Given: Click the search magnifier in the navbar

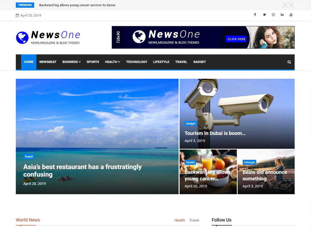Looking at the screenshot, I should pyautogui.click(x=289, y=62).
